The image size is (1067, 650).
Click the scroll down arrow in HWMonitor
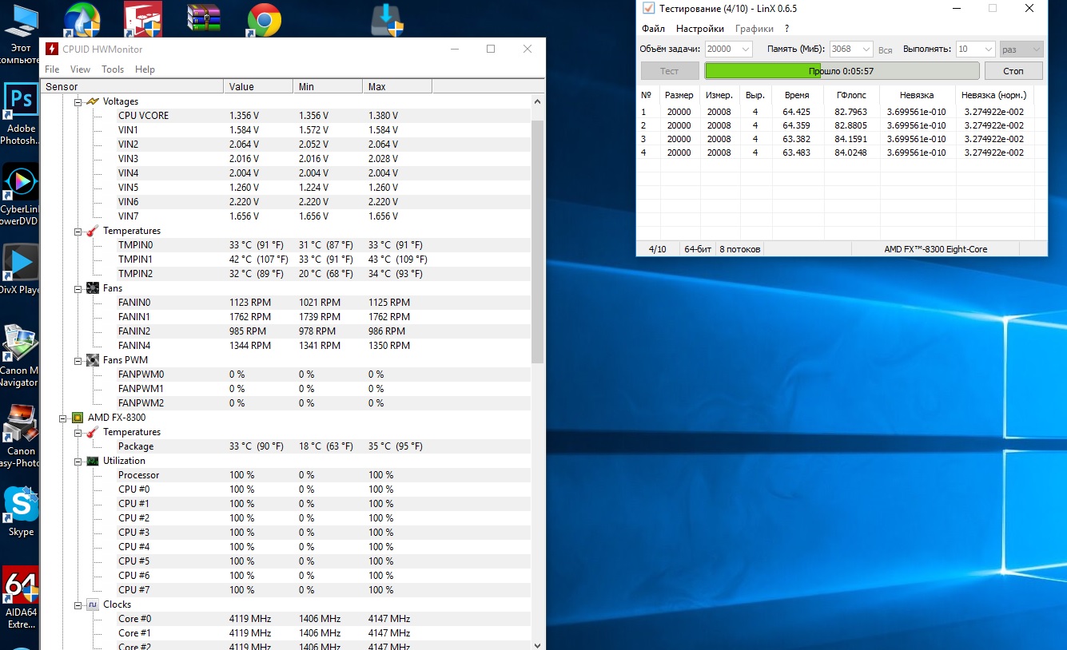537,644
